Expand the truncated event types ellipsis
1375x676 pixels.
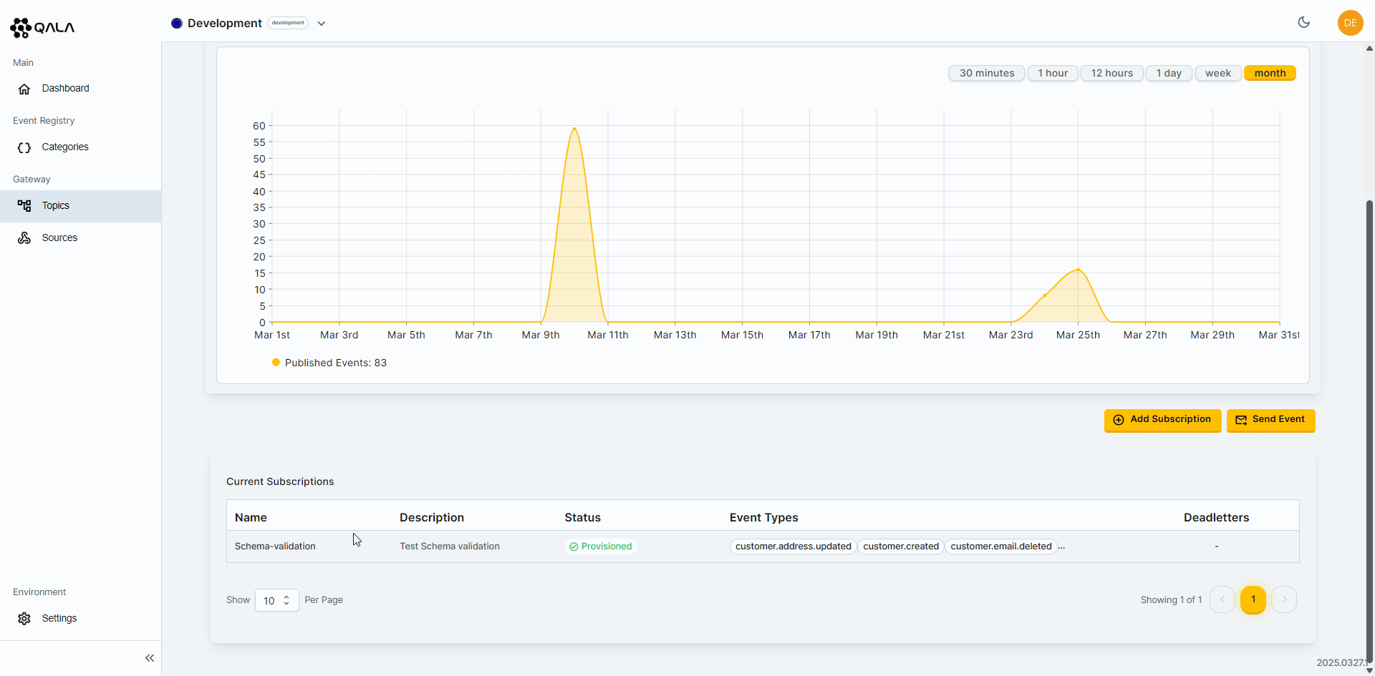[x=1061, y=547]
